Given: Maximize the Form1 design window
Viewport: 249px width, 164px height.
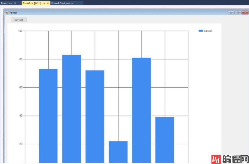Looking at the screenshot, I should coord(238,13).
